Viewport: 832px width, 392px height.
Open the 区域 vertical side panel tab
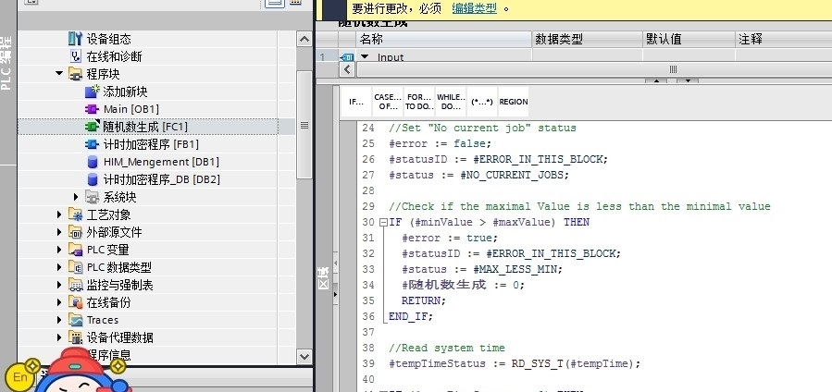tap(323, 278)
